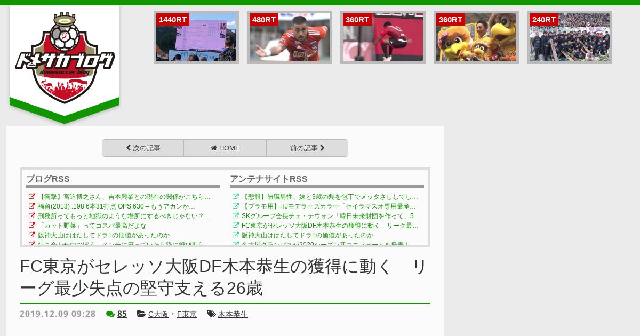Click external-link icon beside 刑務所ってもっと地獄 entry

tap(32, 215)
